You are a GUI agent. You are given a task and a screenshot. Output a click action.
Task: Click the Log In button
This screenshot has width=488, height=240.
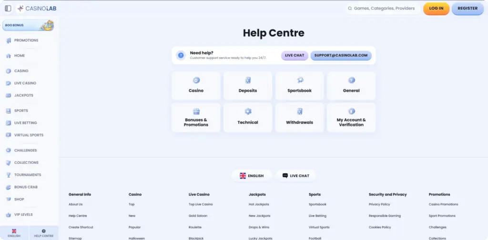point(437,9)
